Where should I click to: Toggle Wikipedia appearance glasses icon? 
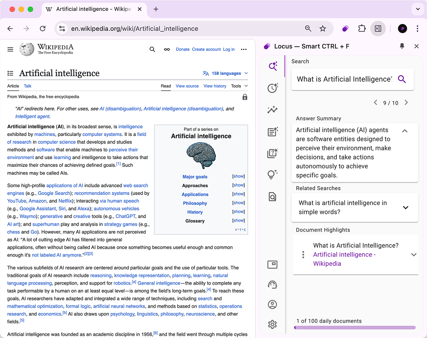coord(167,49)
